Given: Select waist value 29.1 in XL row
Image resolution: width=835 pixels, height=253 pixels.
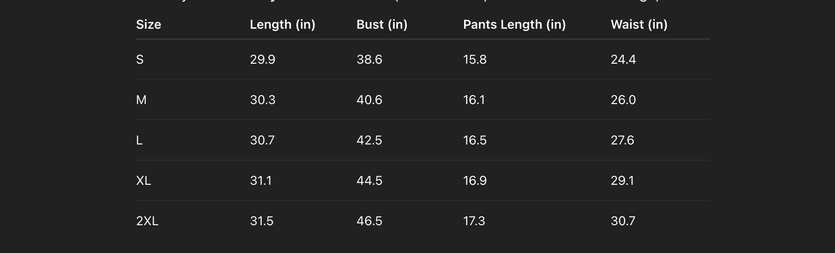Looking at the screenshot, I should (x=622, y=181).
